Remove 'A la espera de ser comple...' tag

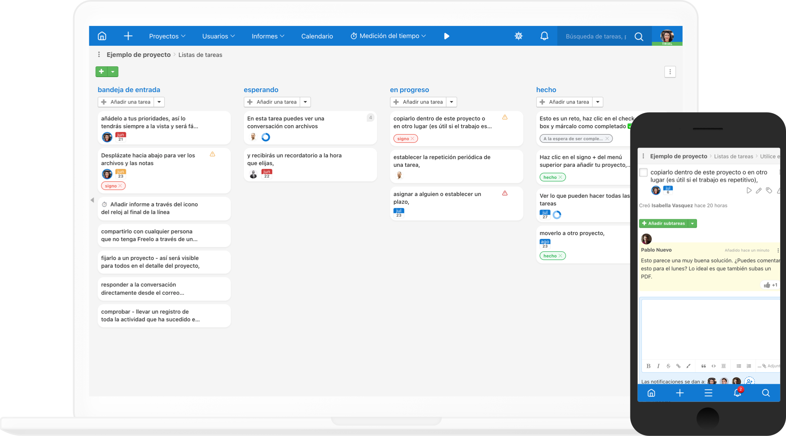[x=607, y=139]
